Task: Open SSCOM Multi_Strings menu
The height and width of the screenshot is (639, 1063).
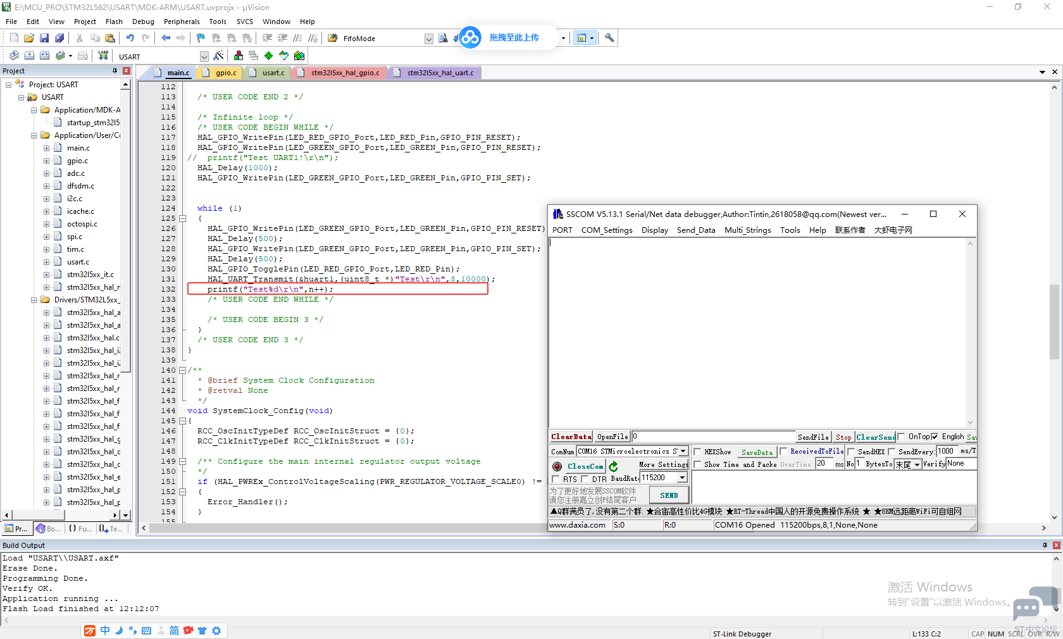Action: pyautogui.click(x=747, y=230)
